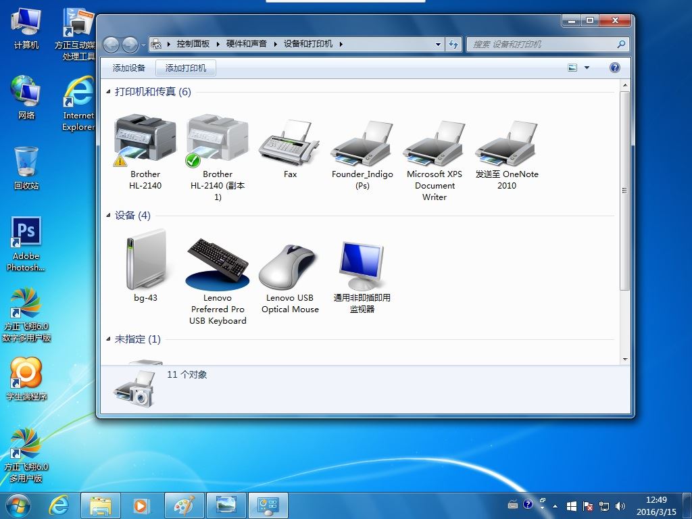This screenshot has width=692, height=519.
Task: Open Windows Media Player from taskbar
Action: [142, 505]
